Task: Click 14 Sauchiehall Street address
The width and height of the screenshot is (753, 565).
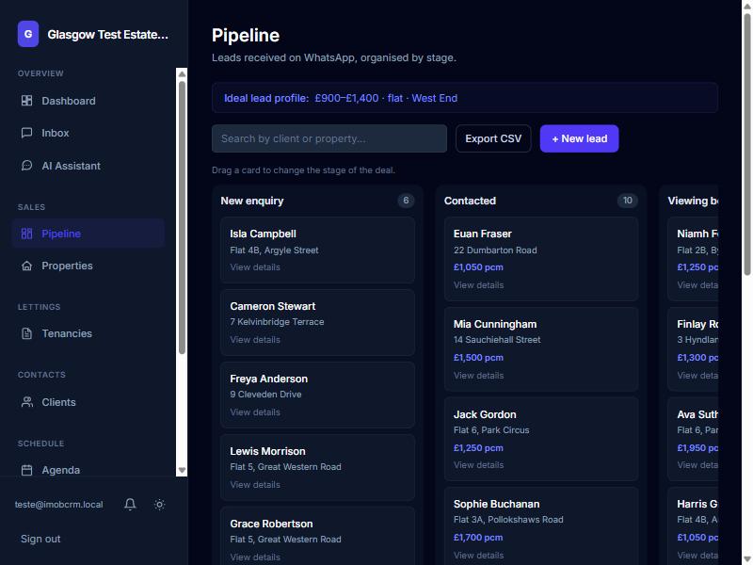Action: pyautogui.click(x=497, y=340)
